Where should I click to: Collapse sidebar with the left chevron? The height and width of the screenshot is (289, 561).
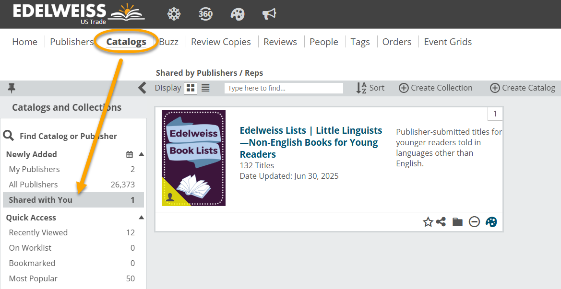143,88
